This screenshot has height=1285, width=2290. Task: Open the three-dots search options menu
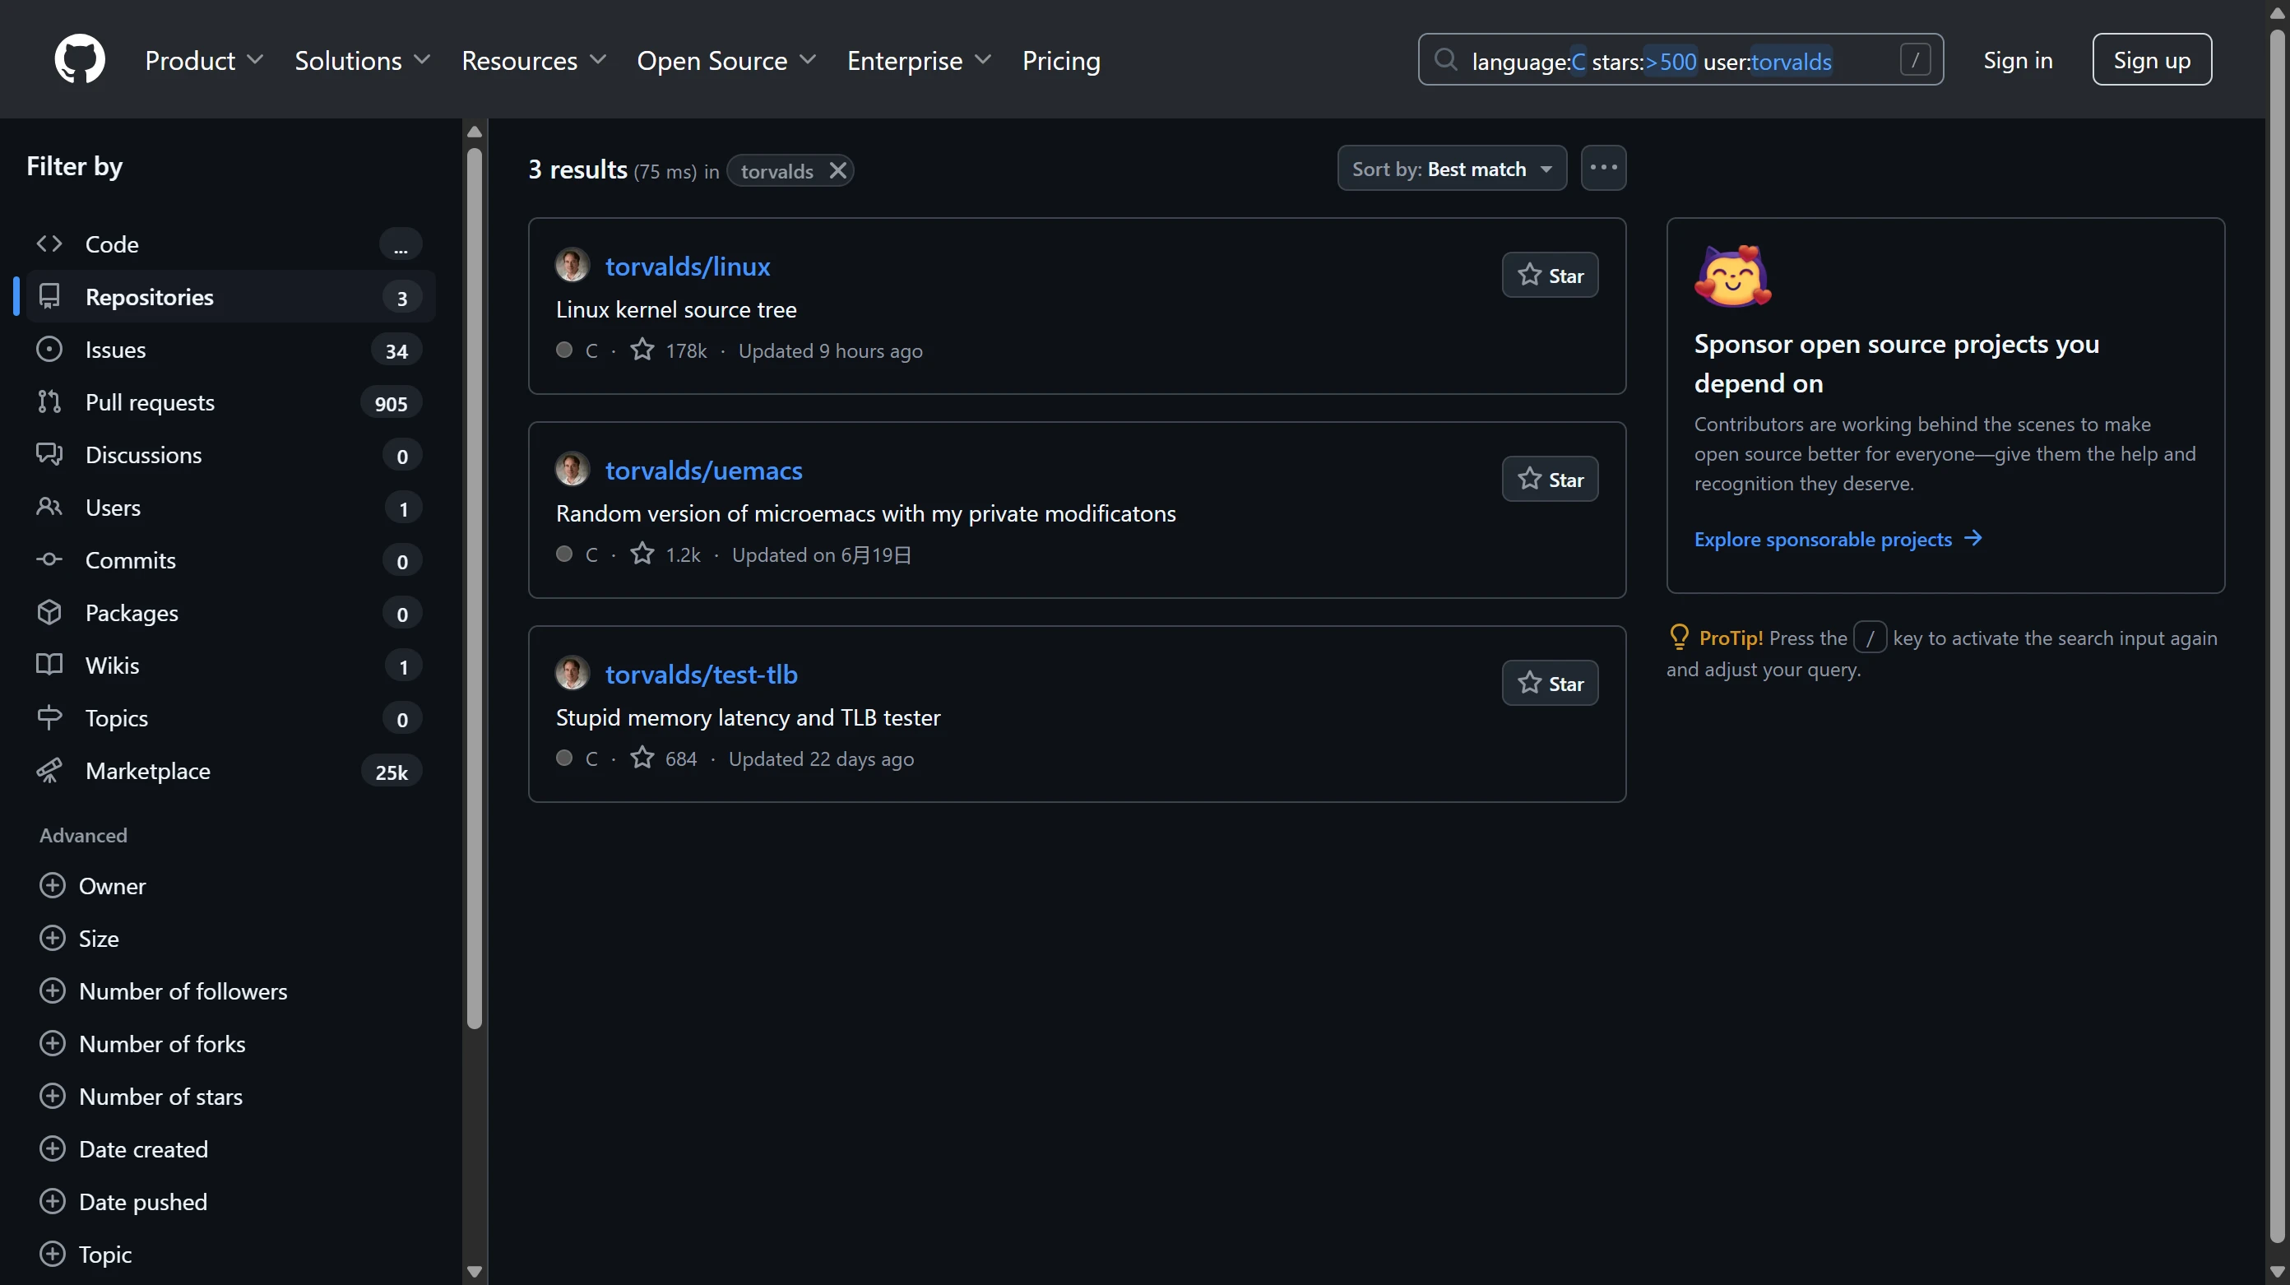point(1603,168)
